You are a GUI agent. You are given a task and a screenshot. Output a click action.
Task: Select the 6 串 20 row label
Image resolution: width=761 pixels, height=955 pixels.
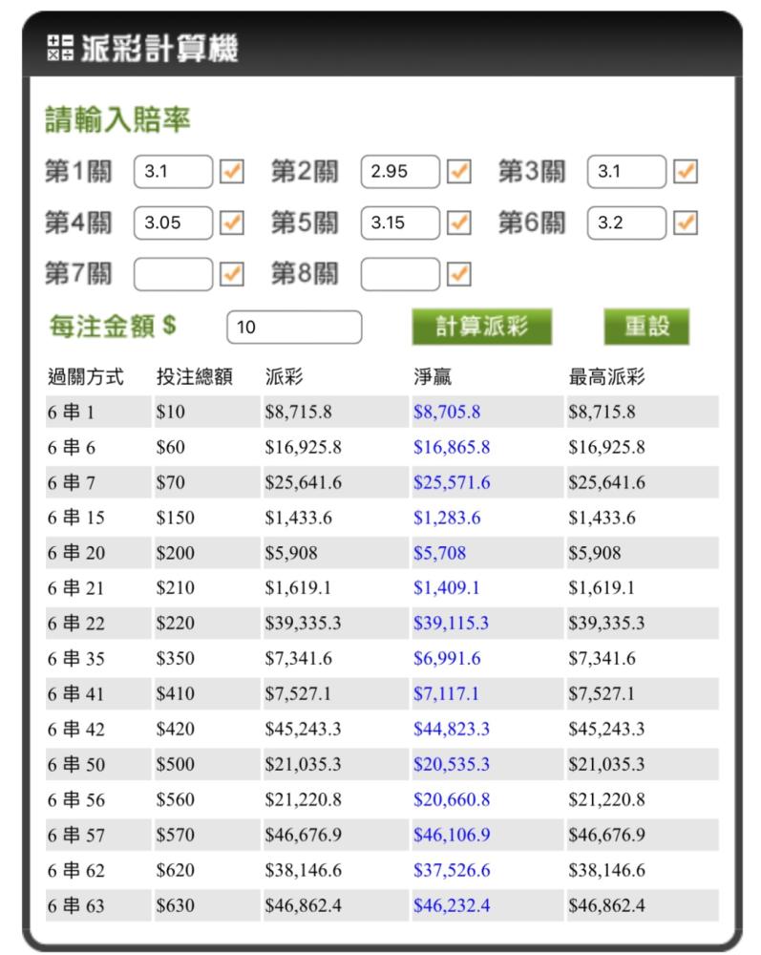(76, 553)
